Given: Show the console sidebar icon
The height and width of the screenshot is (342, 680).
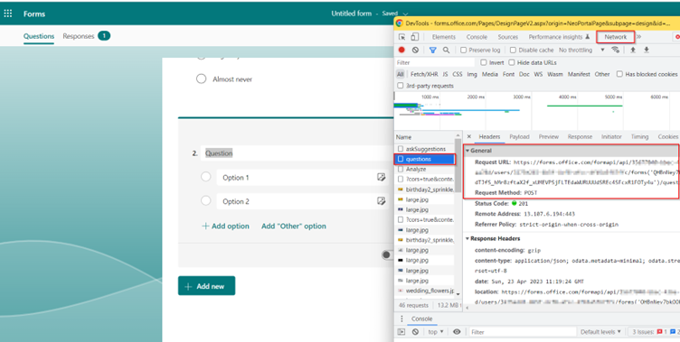Looking at the screenshot, I should [401, 331].
